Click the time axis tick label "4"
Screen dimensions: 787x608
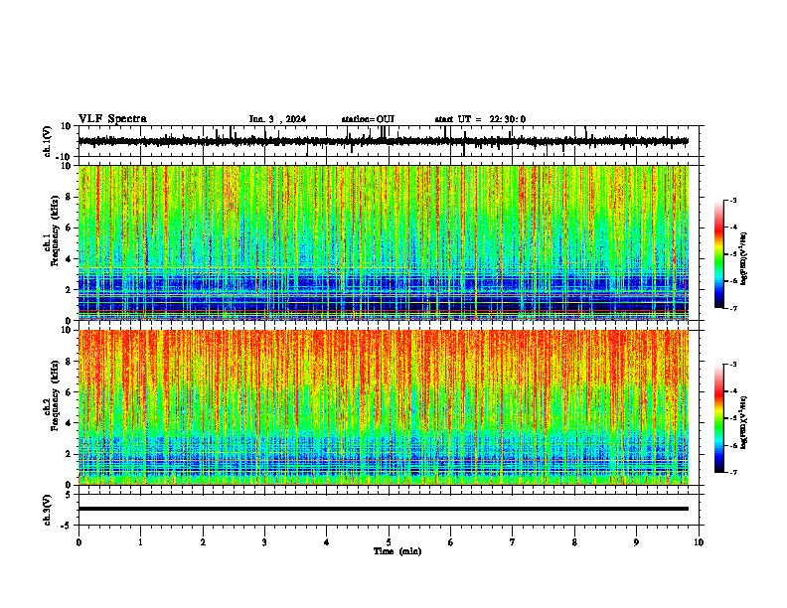327,542
